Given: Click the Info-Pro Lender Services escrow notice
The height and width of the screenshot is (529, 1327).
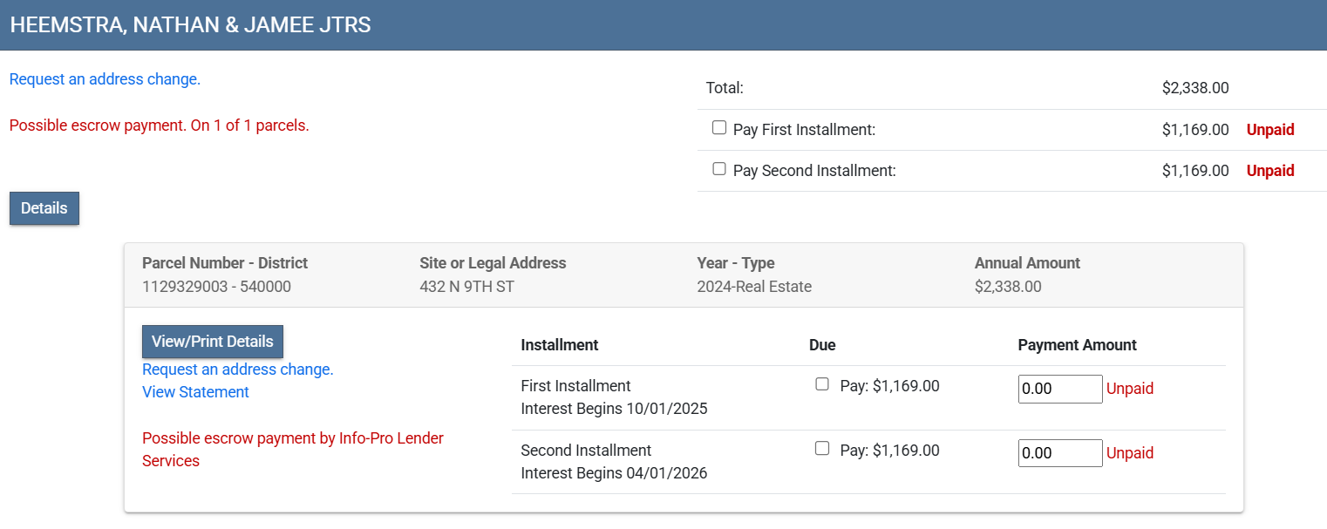Looking at the screenshot, I should click(x=293, y=449).
